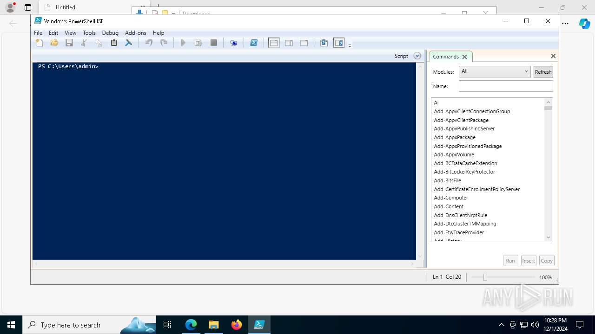Adjust the zoom slider thumb

pos(485,277)
